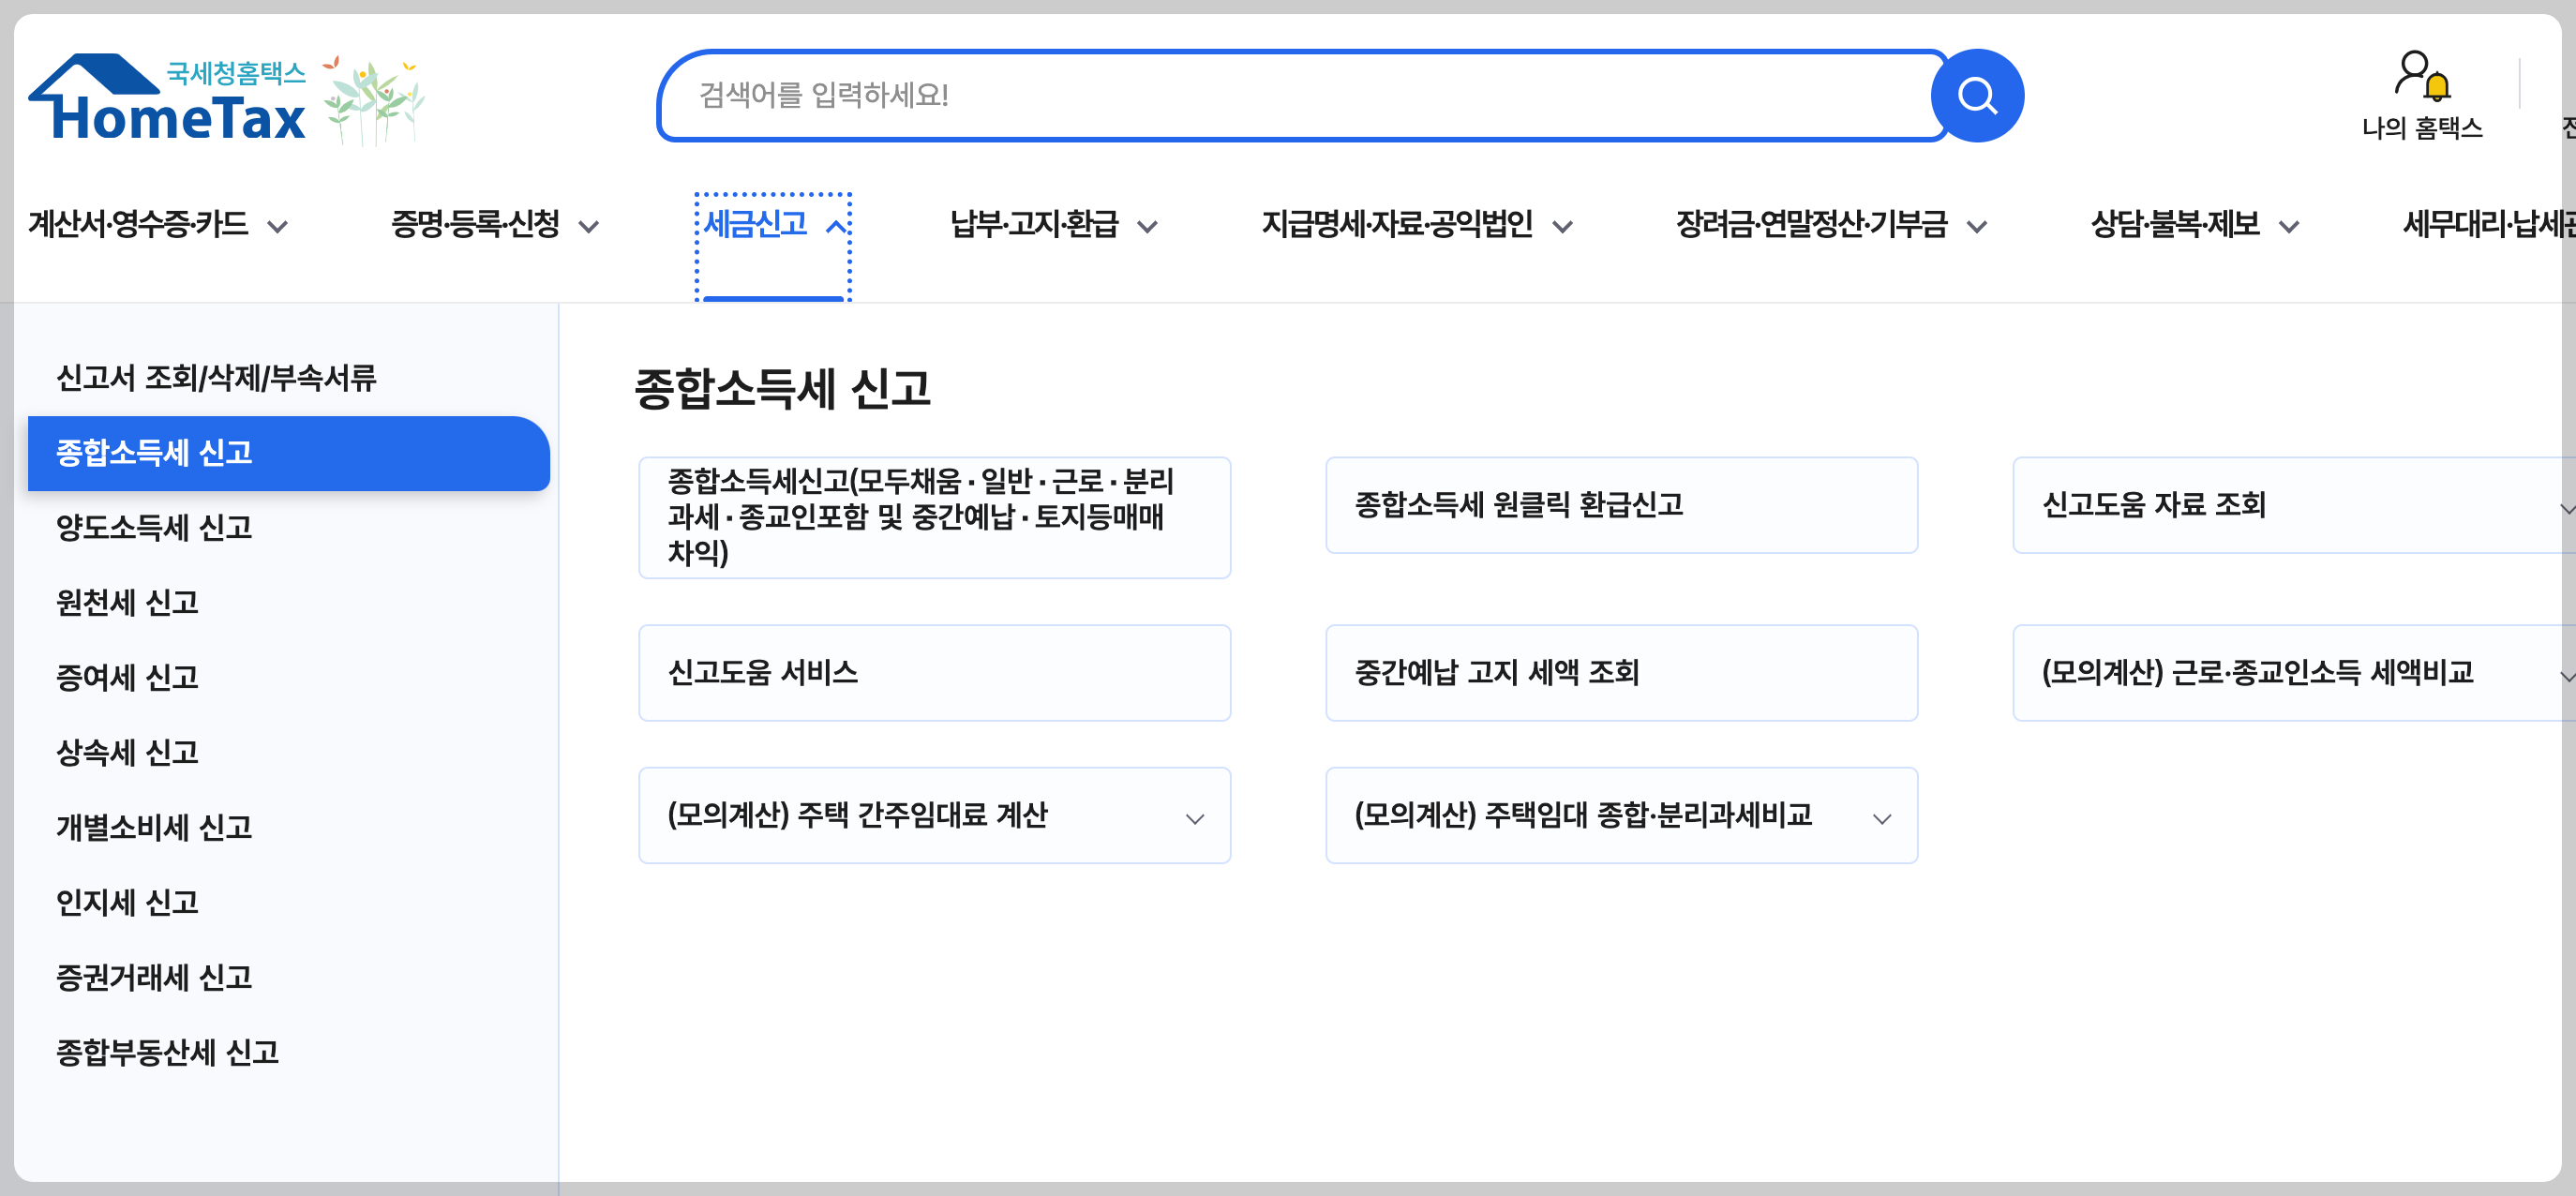
Task: Select 양도소득세 신고 in the sidebar
Action: tap(154, 528)
